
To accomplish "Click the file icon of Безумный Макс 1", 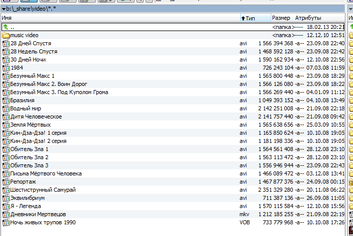I will pos(6,76).
